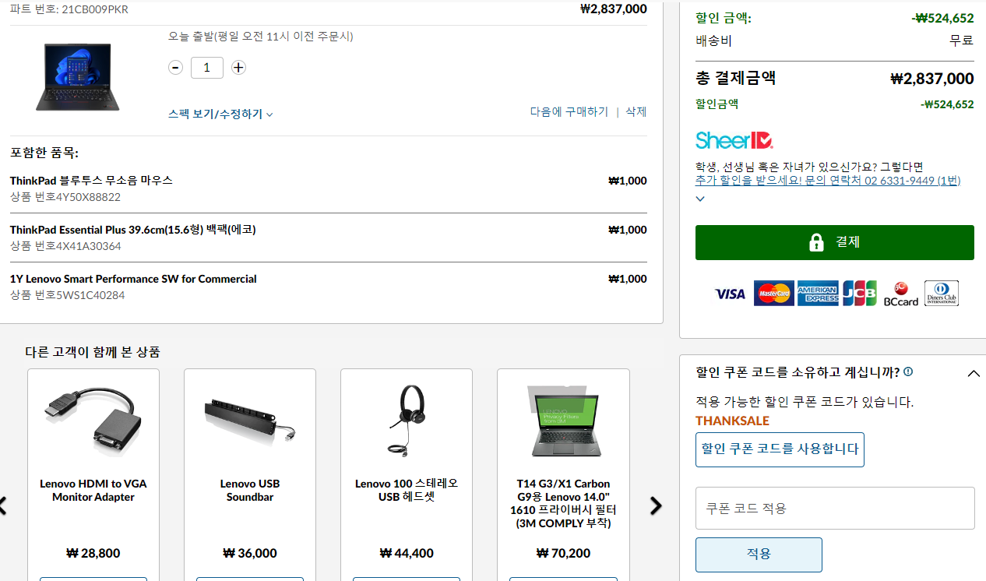Click 배송비 무료 value

click(x=961, y=40)
